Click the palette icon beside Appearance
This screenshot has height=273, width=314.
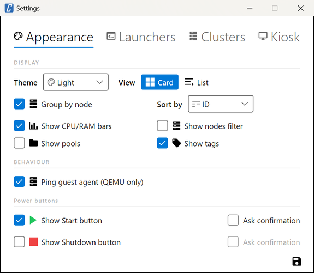(18, 36)
